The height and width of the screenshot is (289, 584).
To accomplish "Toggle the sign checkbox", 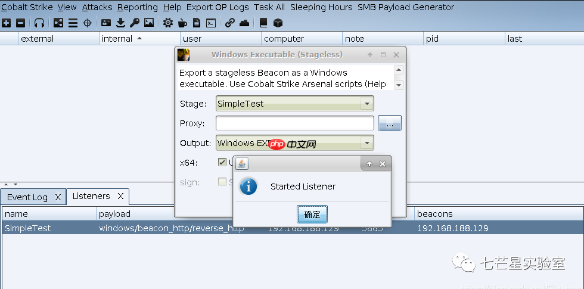I will [x=222, y=182].
